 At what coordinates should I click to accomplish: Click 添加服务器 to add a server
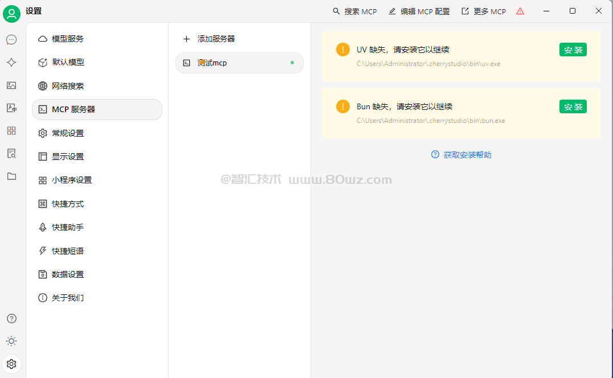click(x=215, y=39)
